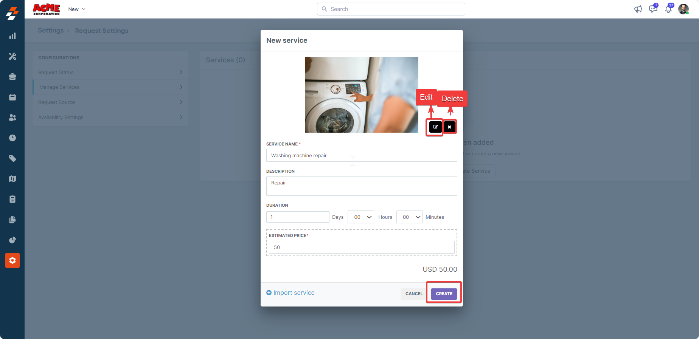Viewport: 699px width, 339px height.
Task: Click the delete image X icon
Action: (x=449, y=127)
